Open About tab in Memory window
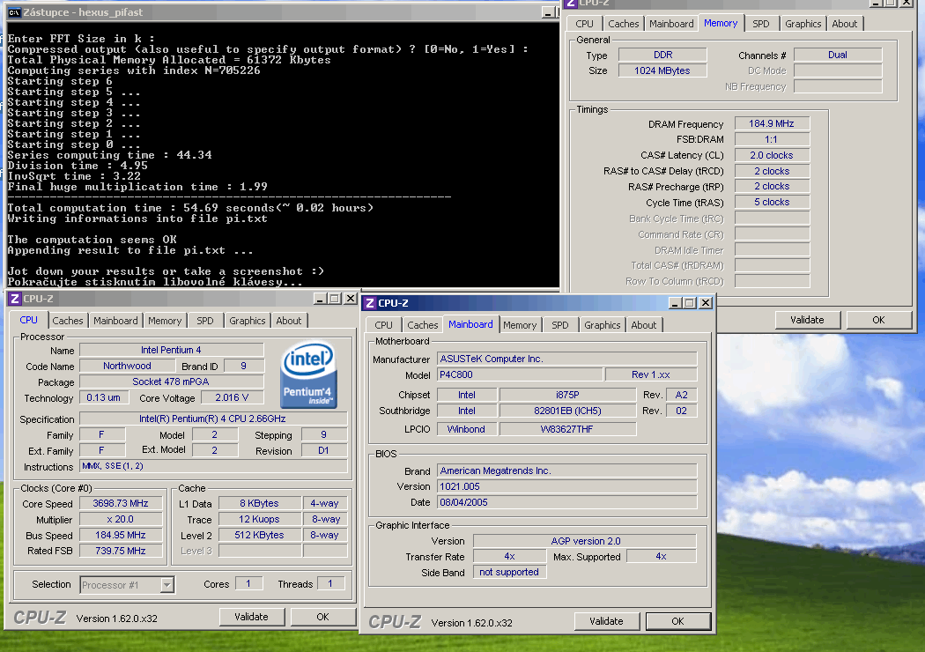Image resolution: width=925 pixels, height=652 pixels. click(x=844, y=24)
